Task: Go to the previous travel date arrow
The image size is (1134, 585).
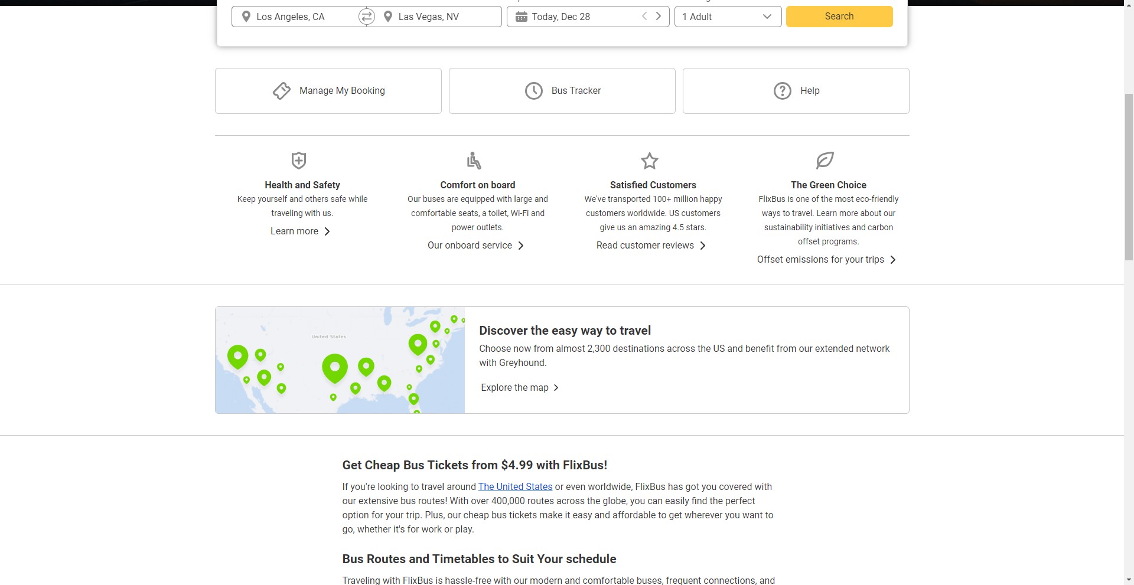Action: tap(644, 17)
